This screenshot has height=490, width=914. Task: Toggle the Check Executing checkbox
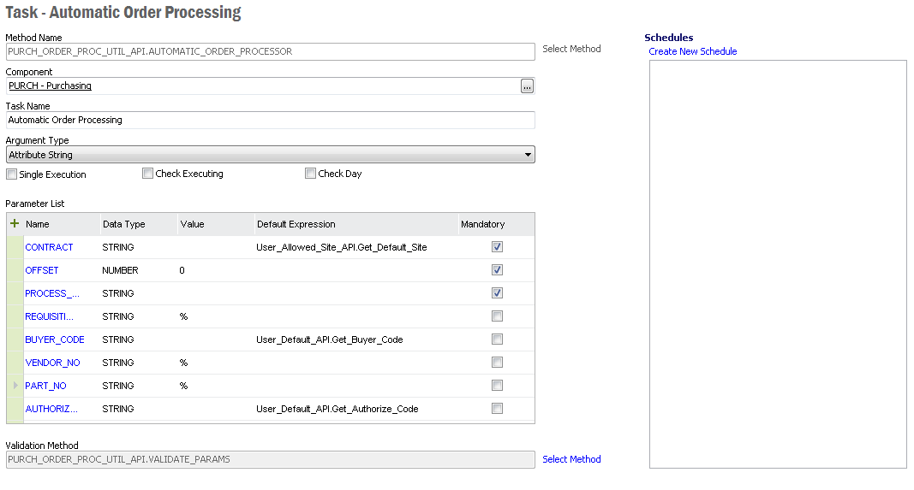tap(148, 174)
